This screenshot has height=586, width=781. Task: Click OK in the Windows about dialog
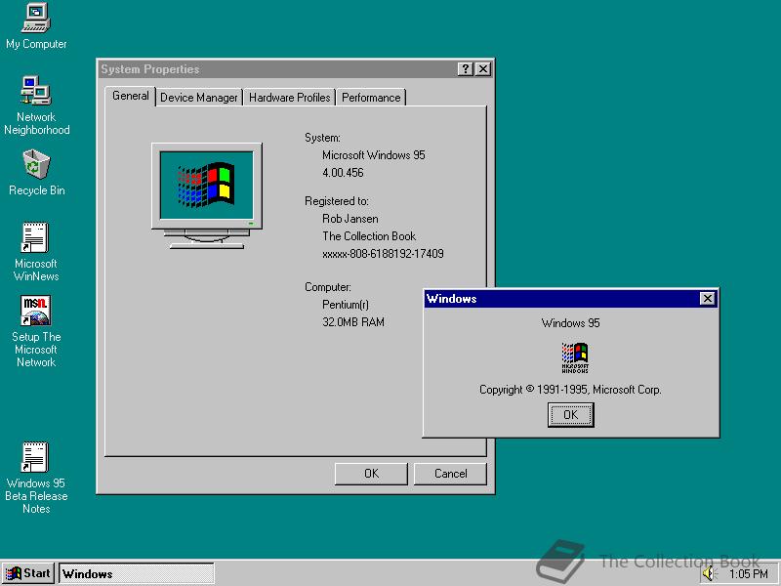(x=570, y=414)
